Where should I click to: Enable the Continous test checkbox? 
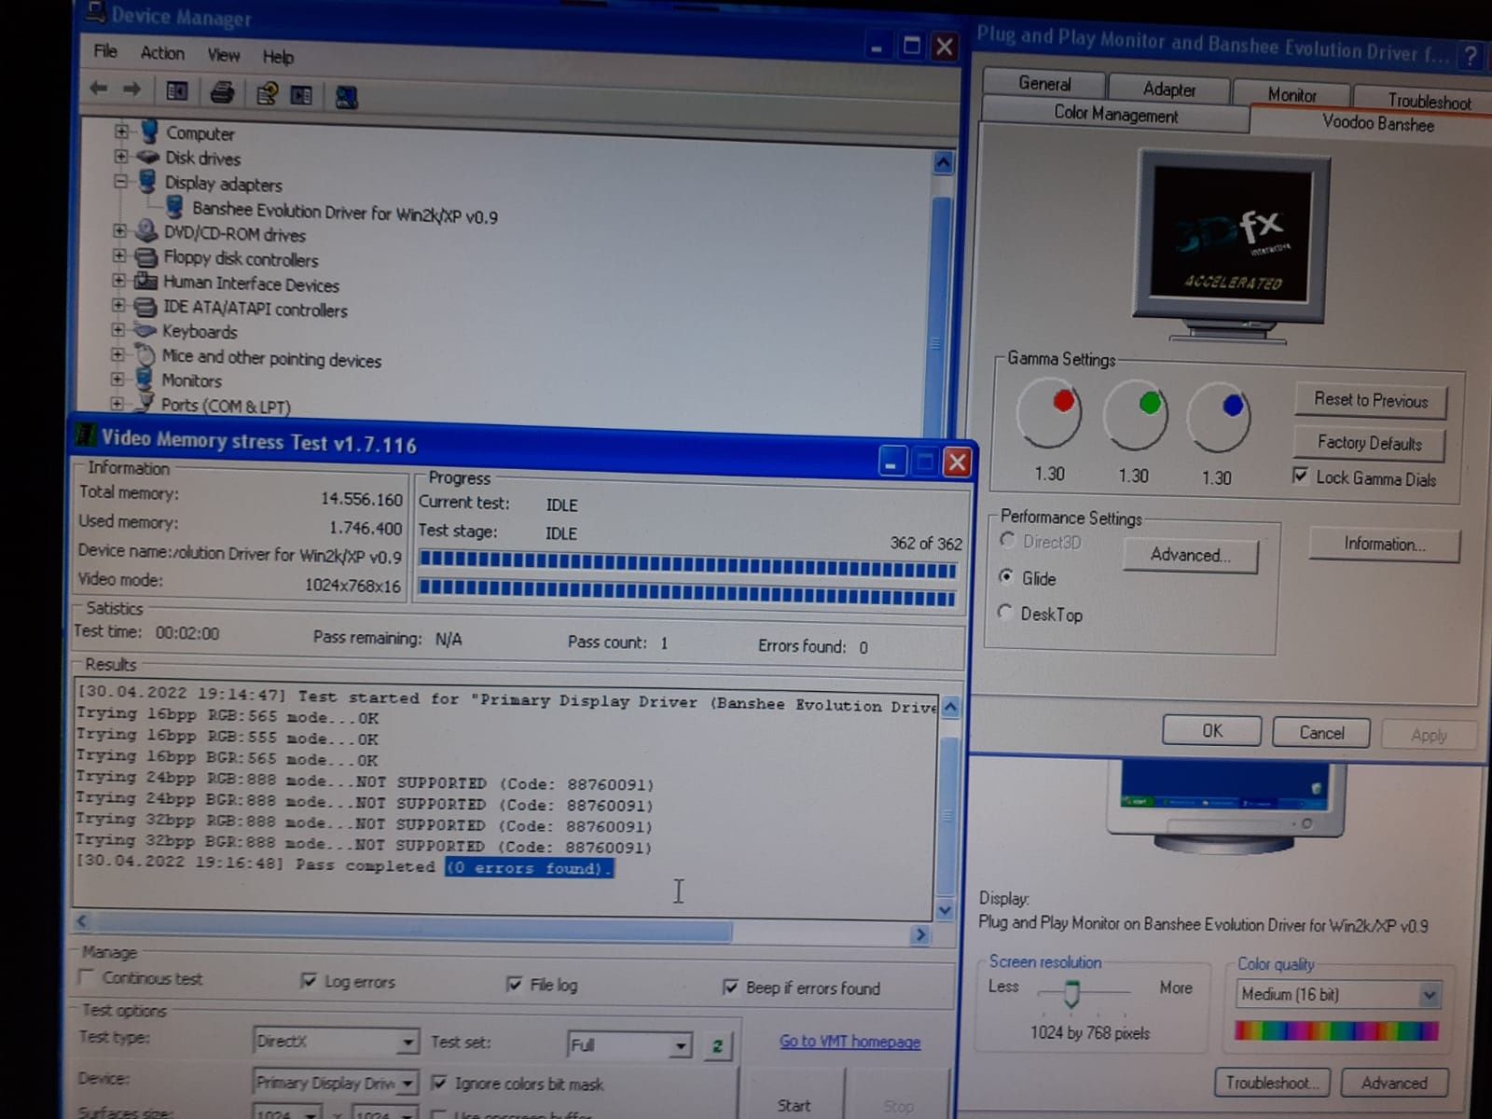(87, 976)
